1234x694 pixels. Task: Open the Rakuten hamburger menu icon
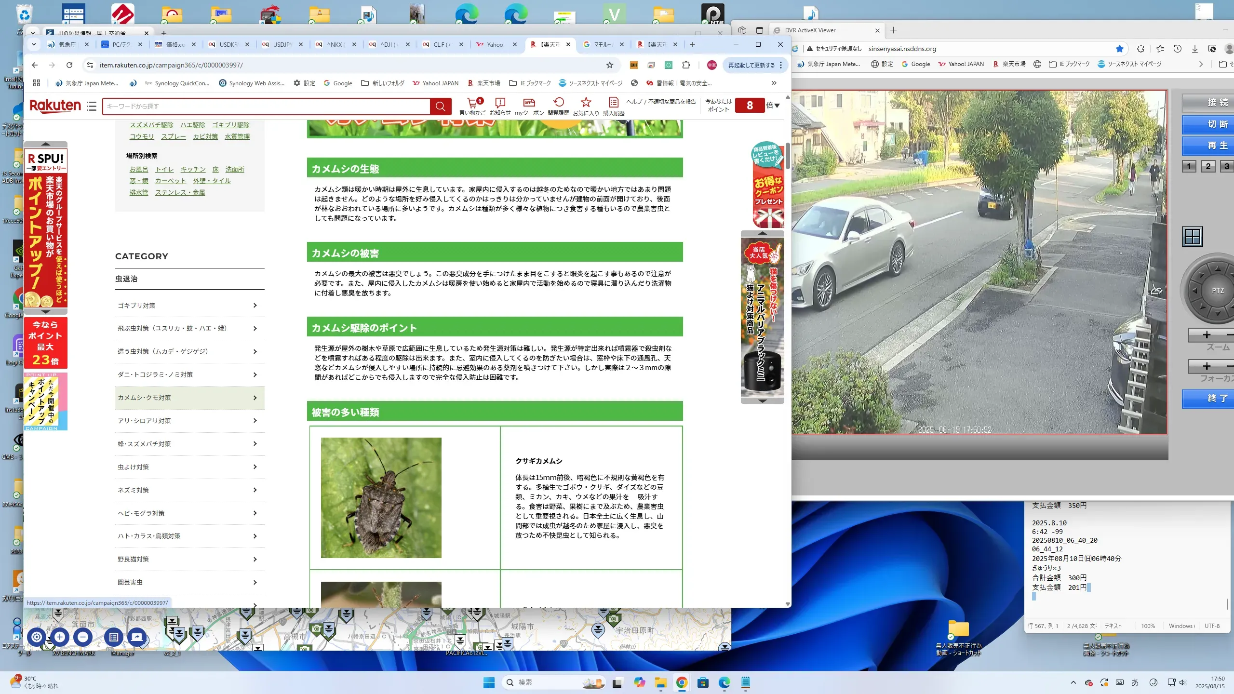92,106
